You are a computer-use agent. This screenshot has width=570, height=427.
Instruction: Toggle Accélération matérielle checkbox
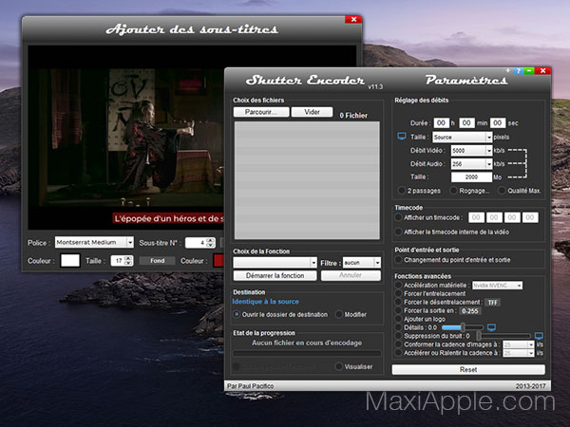[400, 285]
